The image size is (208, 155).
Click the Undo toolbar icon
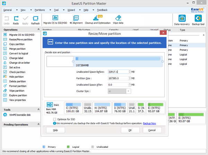[7, 20]
